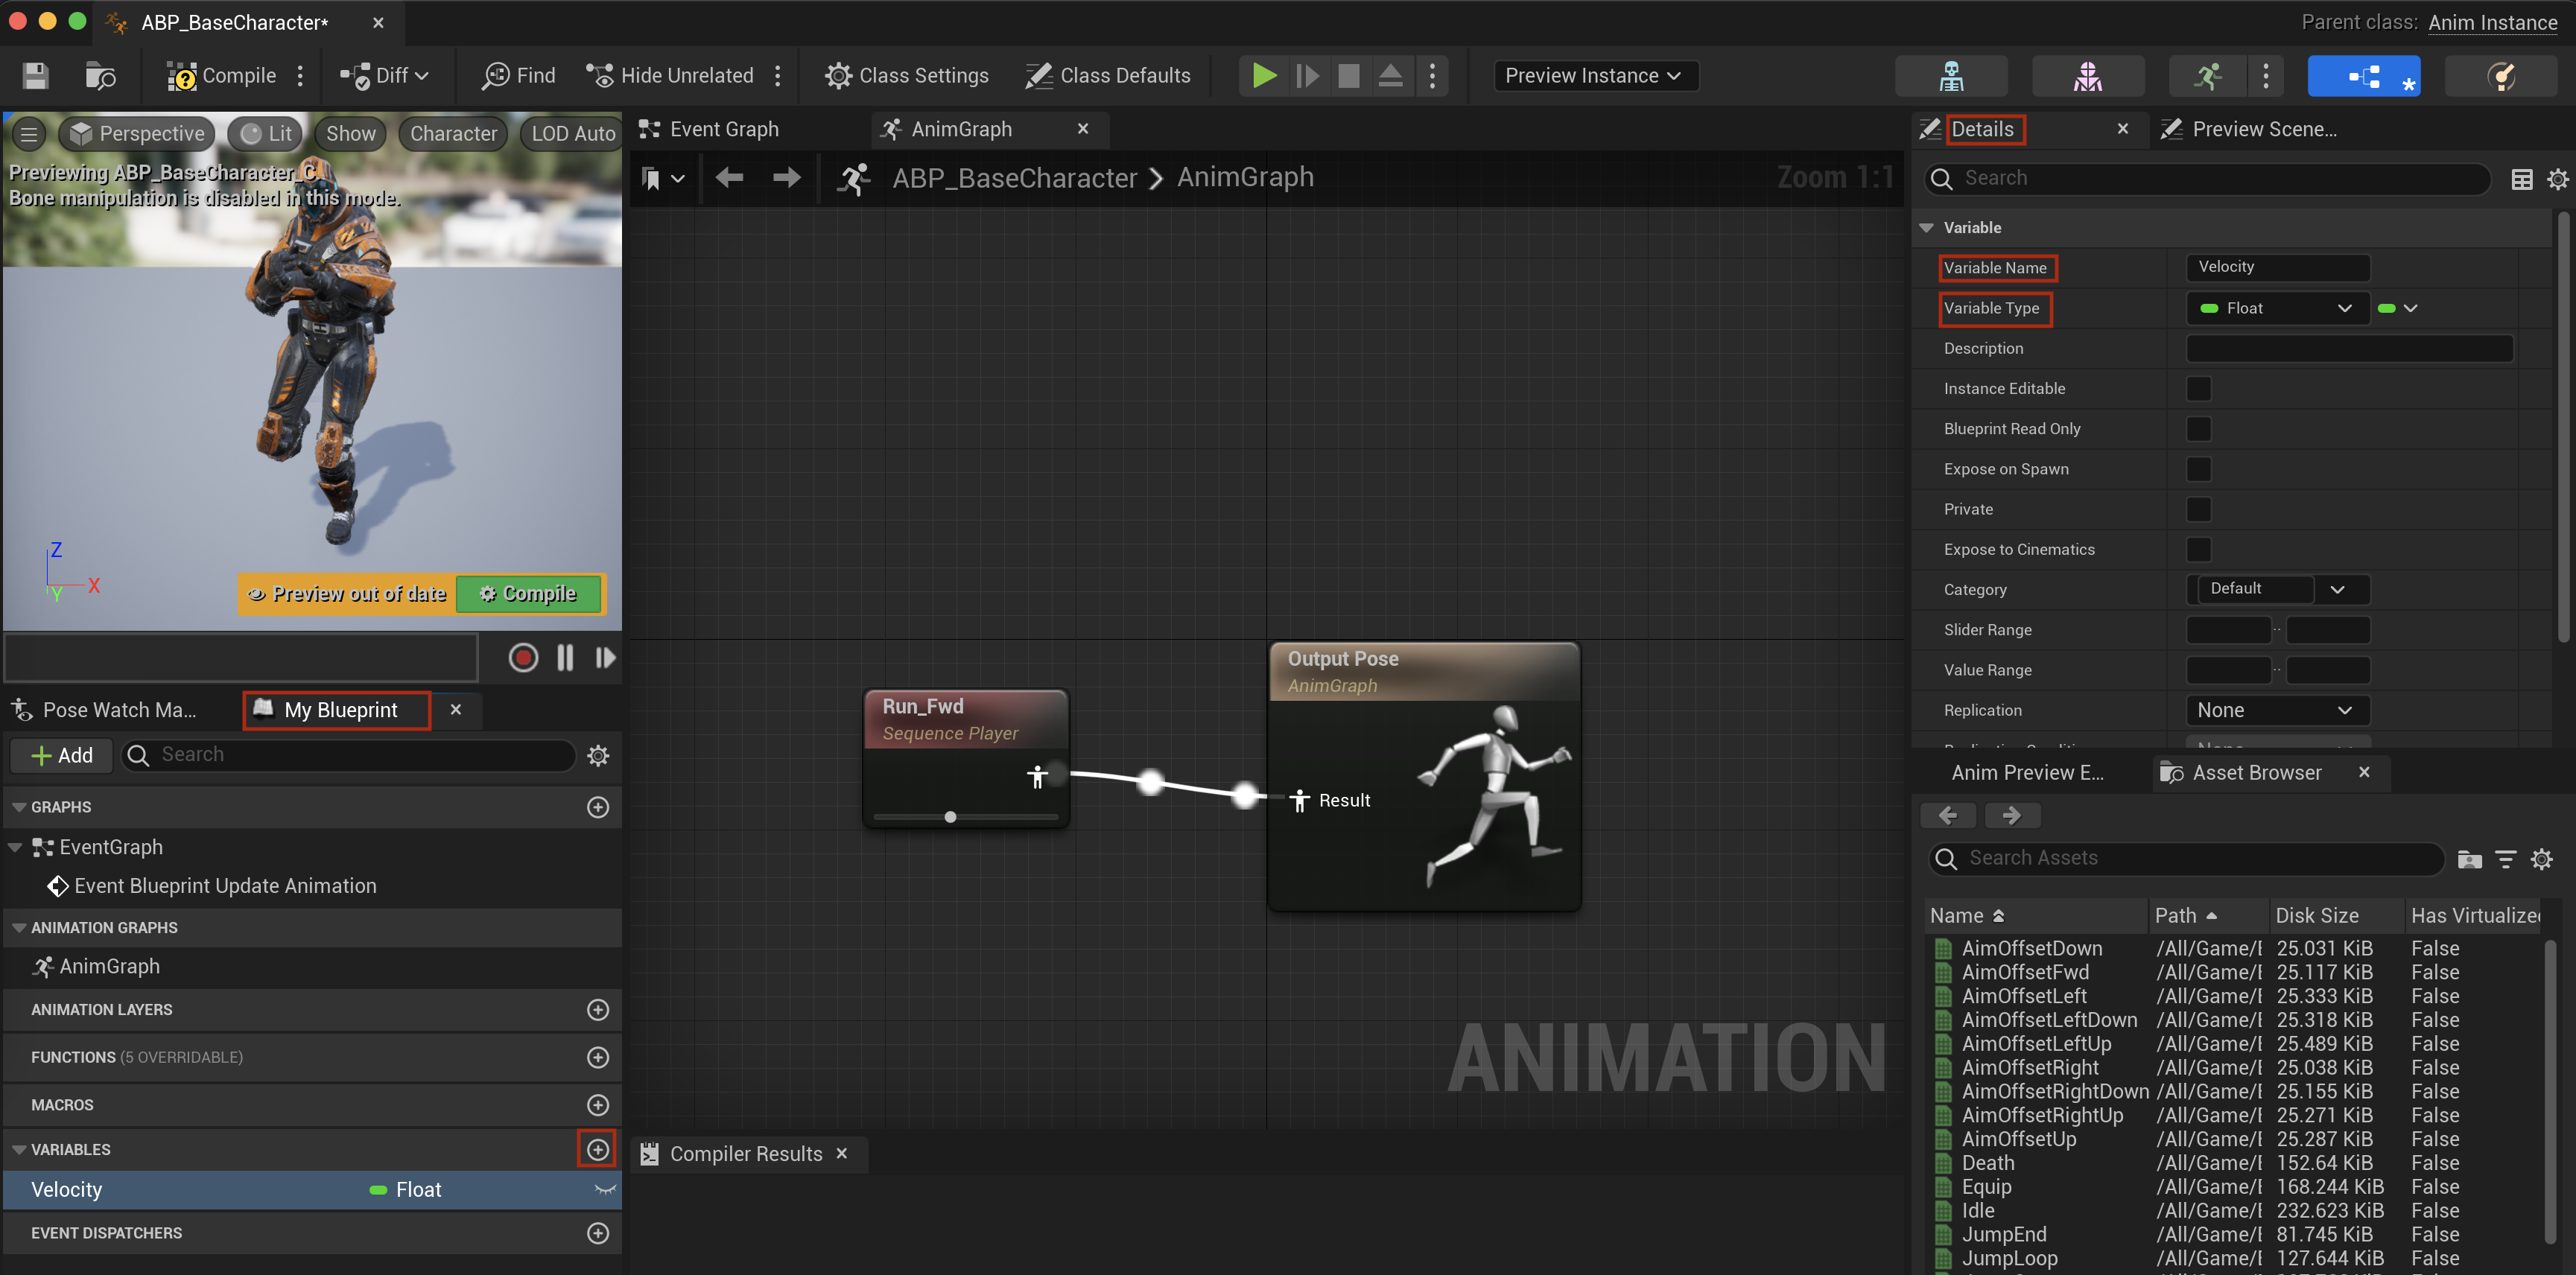Click the Find toolbar button
This screenshot has height=1275, width=2576.
(519, 76)
